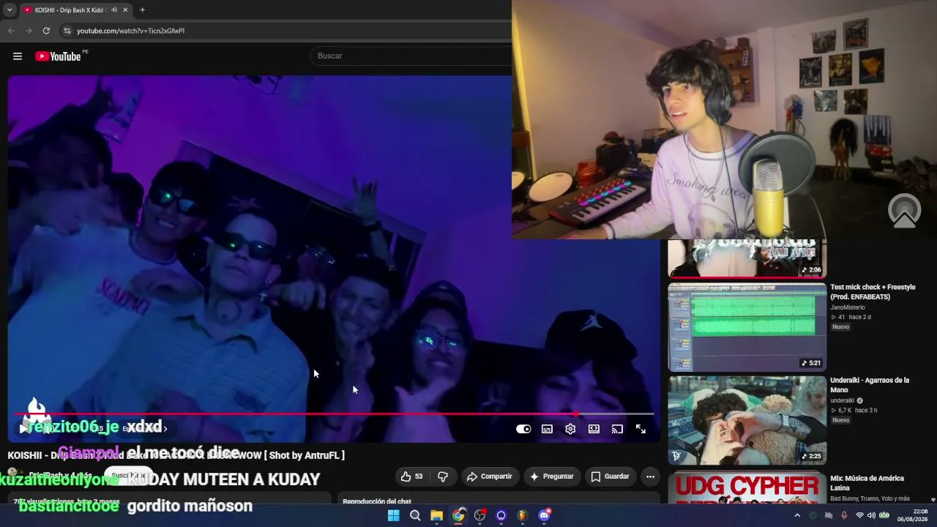
Task: Click the youtube.com address bar URL
Action: [x=130, y=31]
